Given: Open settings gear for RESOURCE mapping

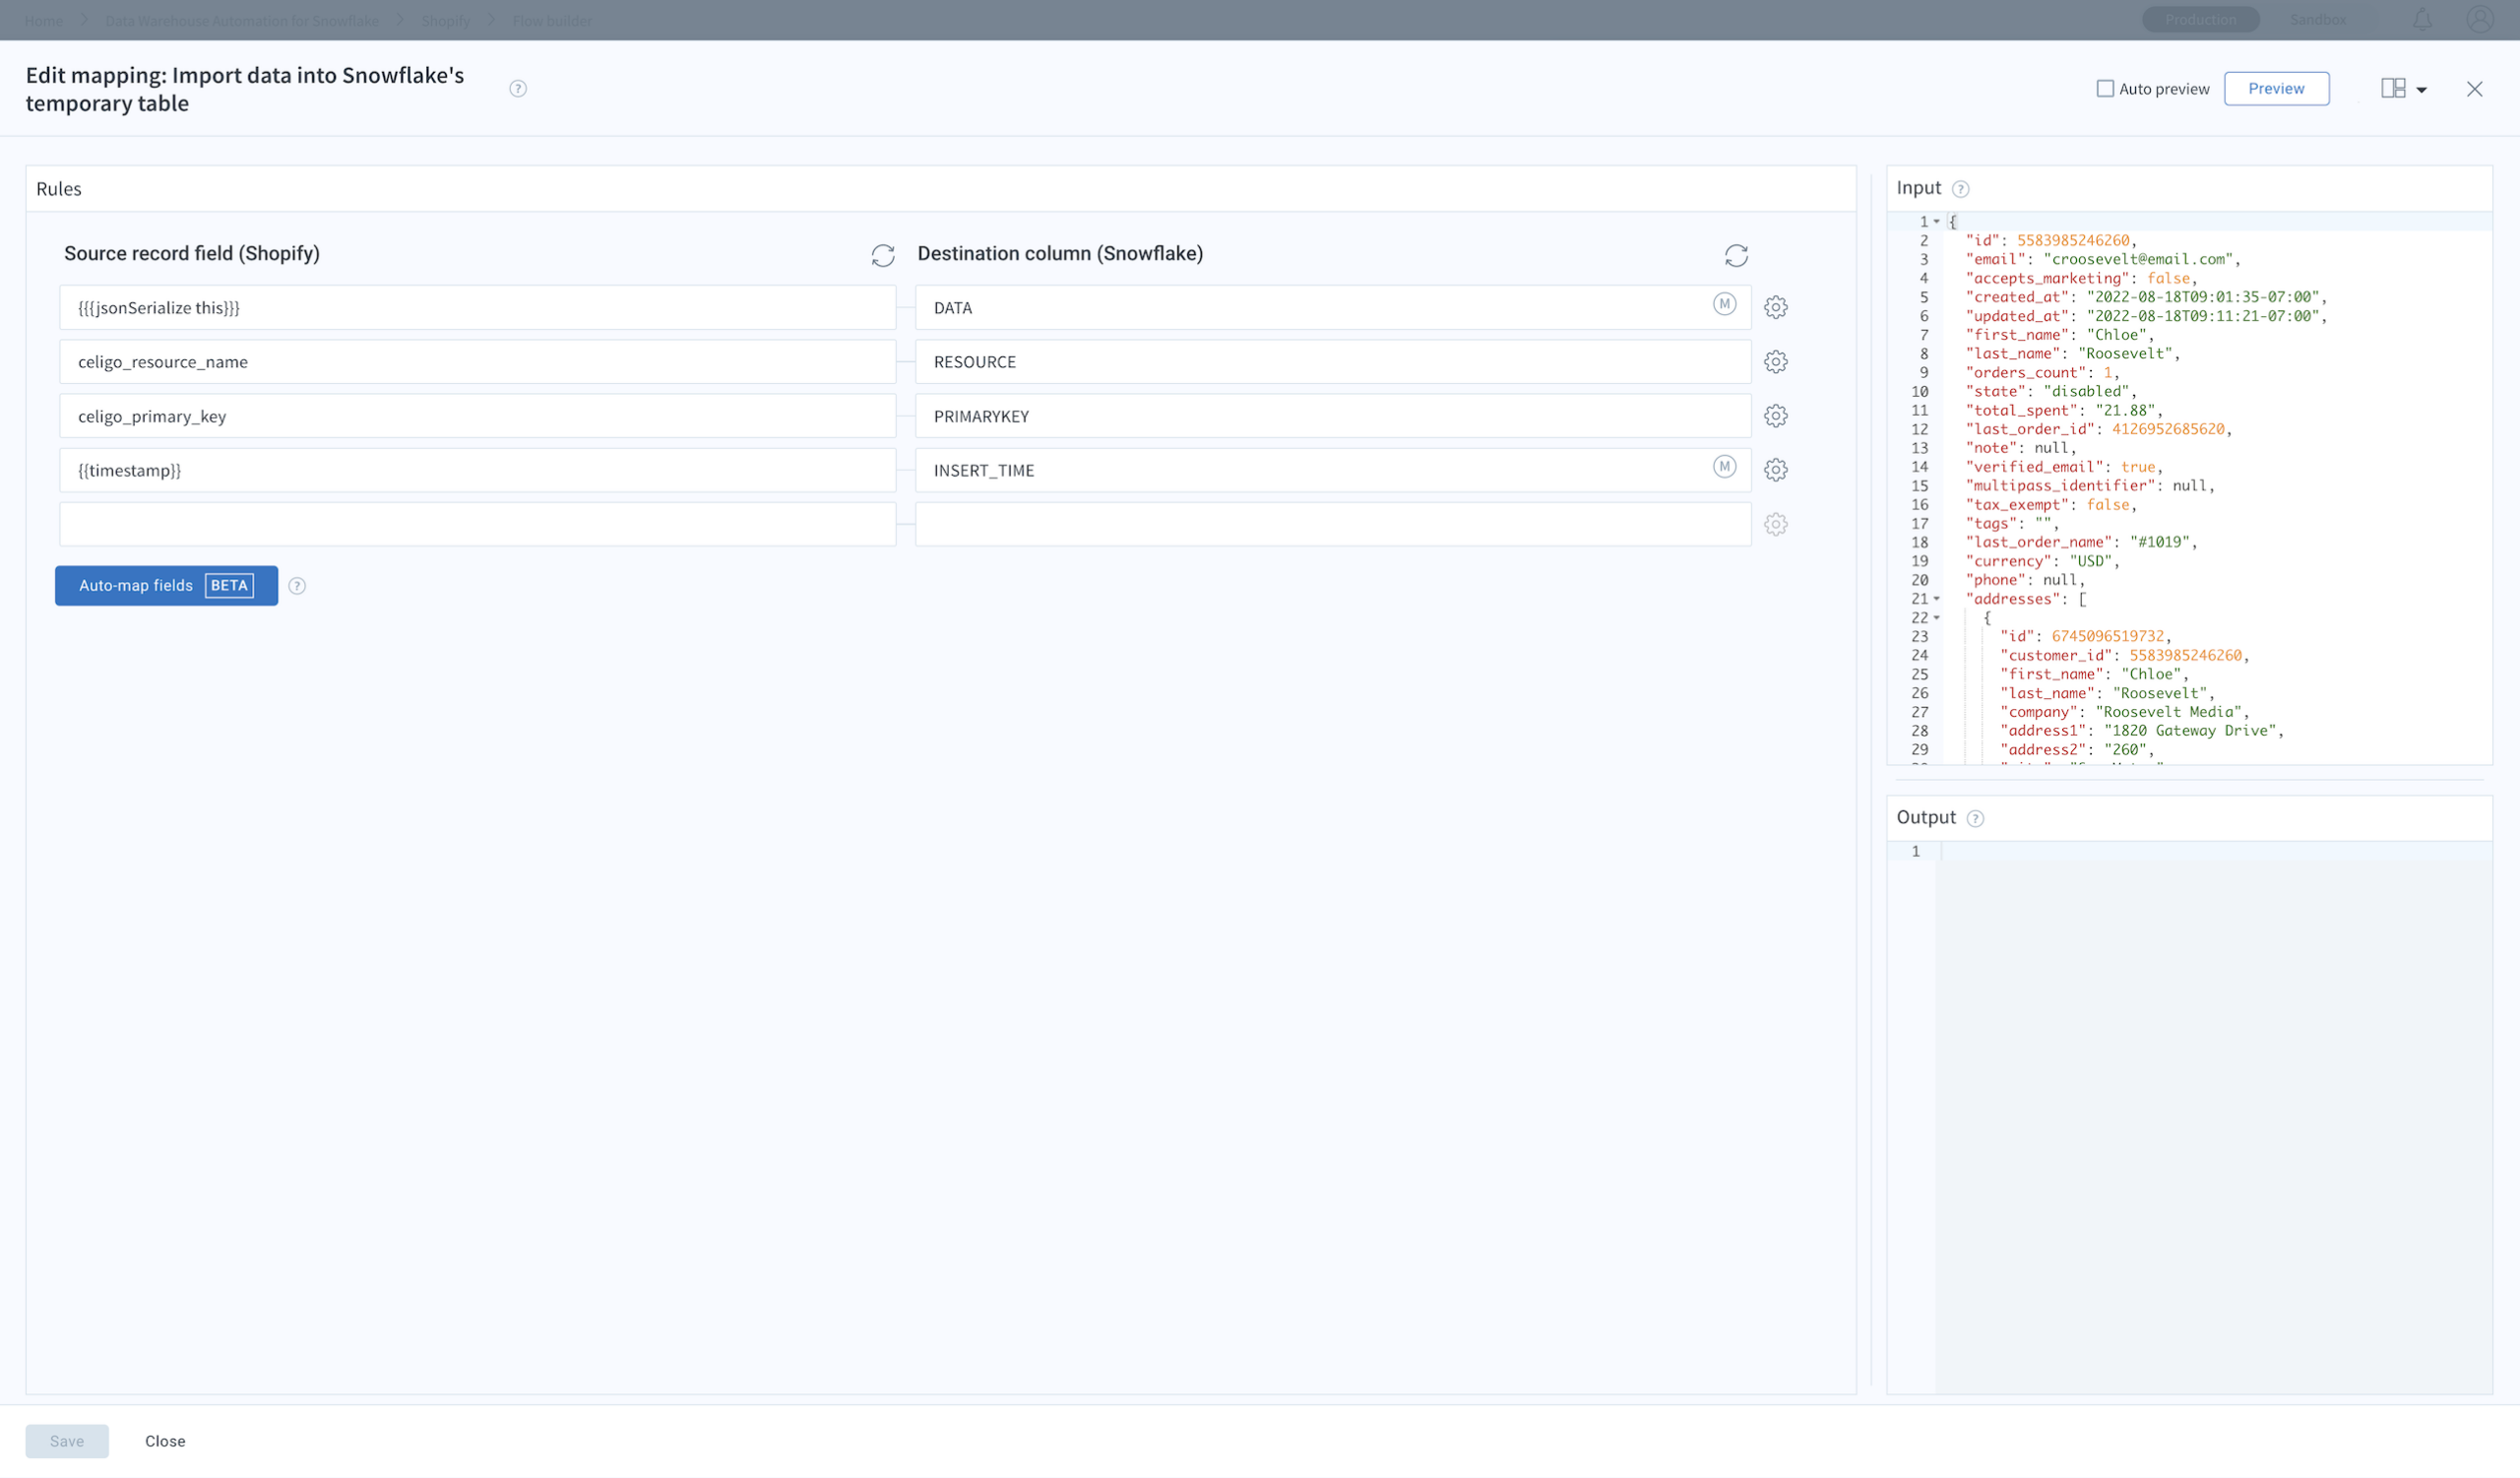Looking at the screenshot, I should pos(1775,361).
